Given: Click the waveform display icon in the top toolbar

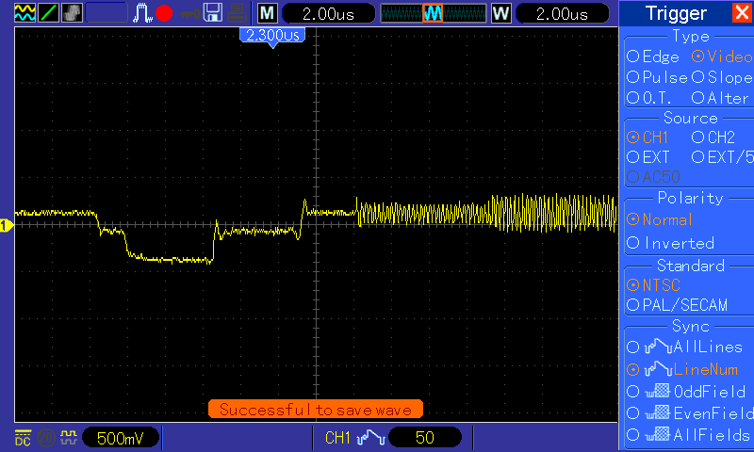Looking at the screenshot, I should tap(25, 13).
